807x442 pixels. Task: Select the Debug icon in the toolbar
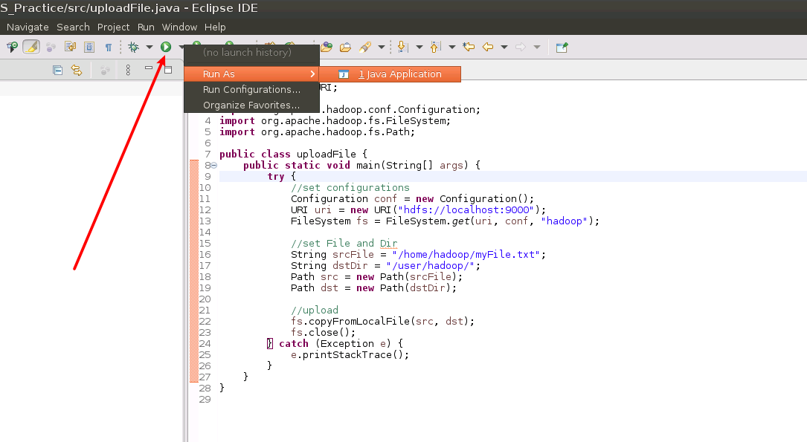132,46
